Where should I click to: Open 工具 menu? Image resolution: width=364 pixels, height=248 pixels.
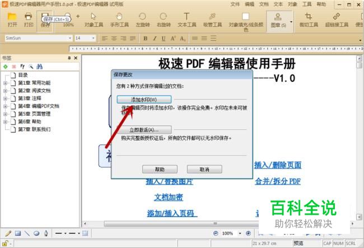[x=307, y=4]
